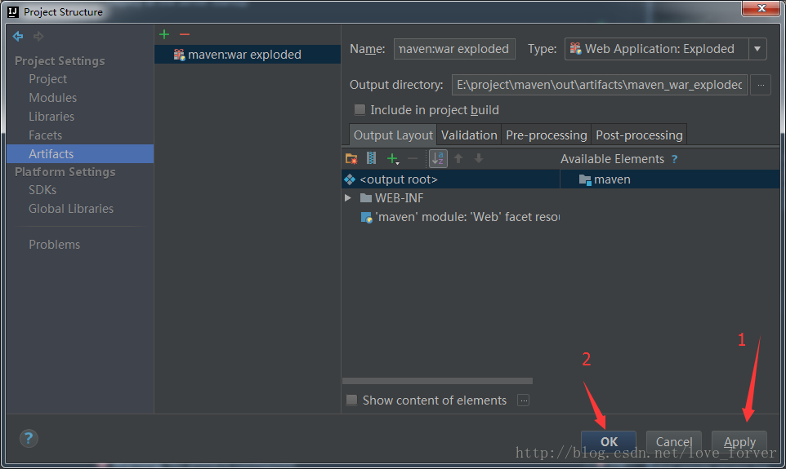Click the Output directory path field

(600, 85)
